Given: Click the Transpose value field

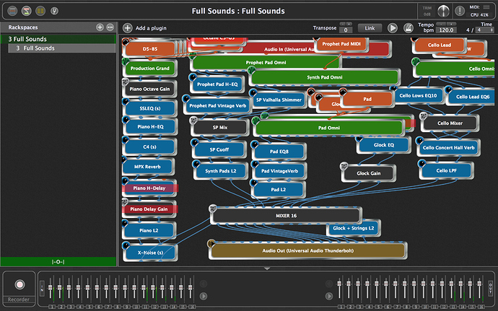Looking at the screenshot, I should pyautogui.click(x=346, y=30).
